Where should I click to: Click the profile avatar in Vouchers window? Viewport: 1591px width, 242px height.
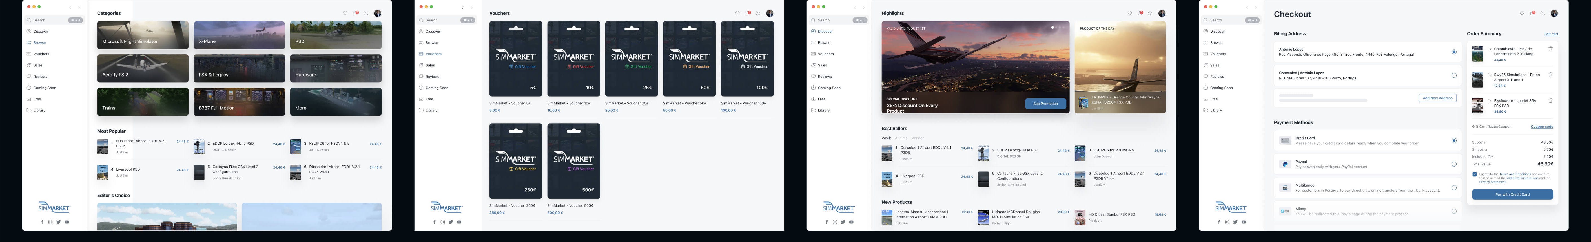point(770,13)
